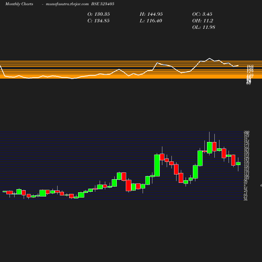Image resolution: width=262 pixels, height=262 pixels.
Task: Click the high value 'H: 144.95'
Action: (151, 14)
